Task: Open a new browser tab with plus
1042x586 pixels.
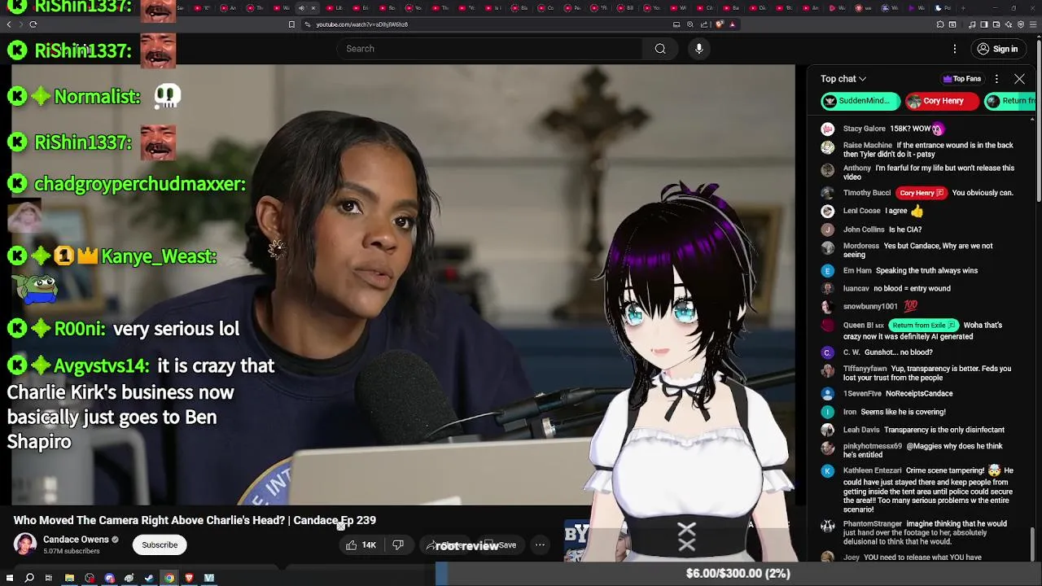Action: click(x=963, y=7)
